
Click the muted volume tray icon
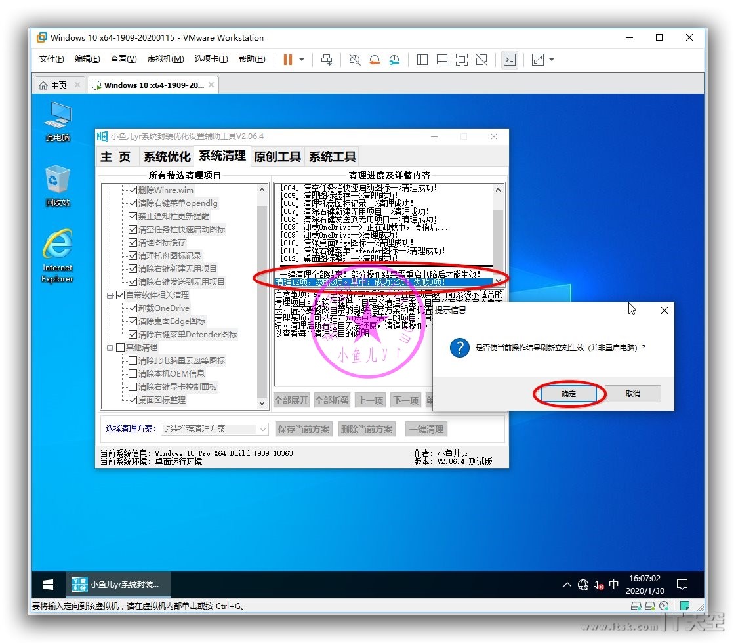click(598, 585)
